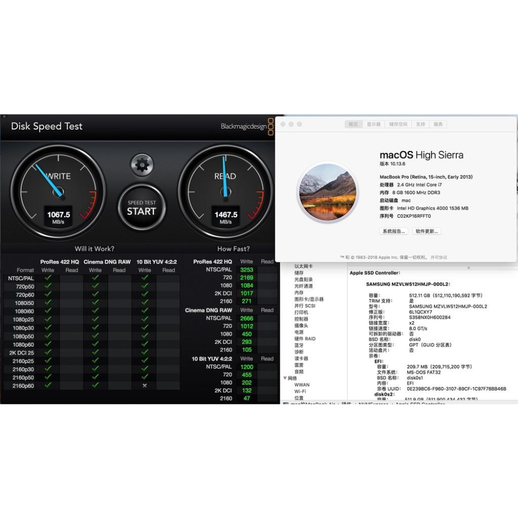Close the Disk Speed Test window
Screen dimensions: 518x518
point(4,117)
